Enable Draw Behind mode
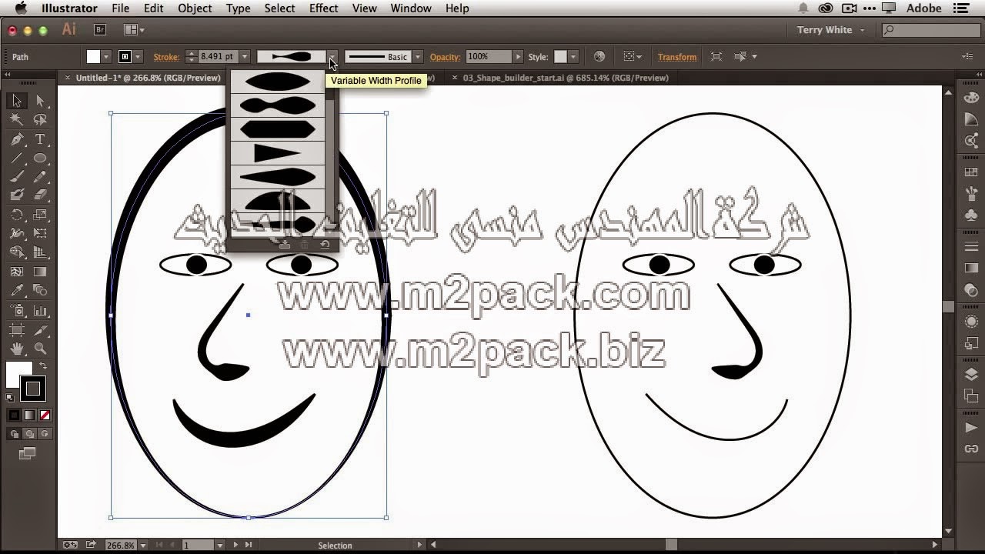The height and width of the screenshot is (554, 985). click(30, 434)
